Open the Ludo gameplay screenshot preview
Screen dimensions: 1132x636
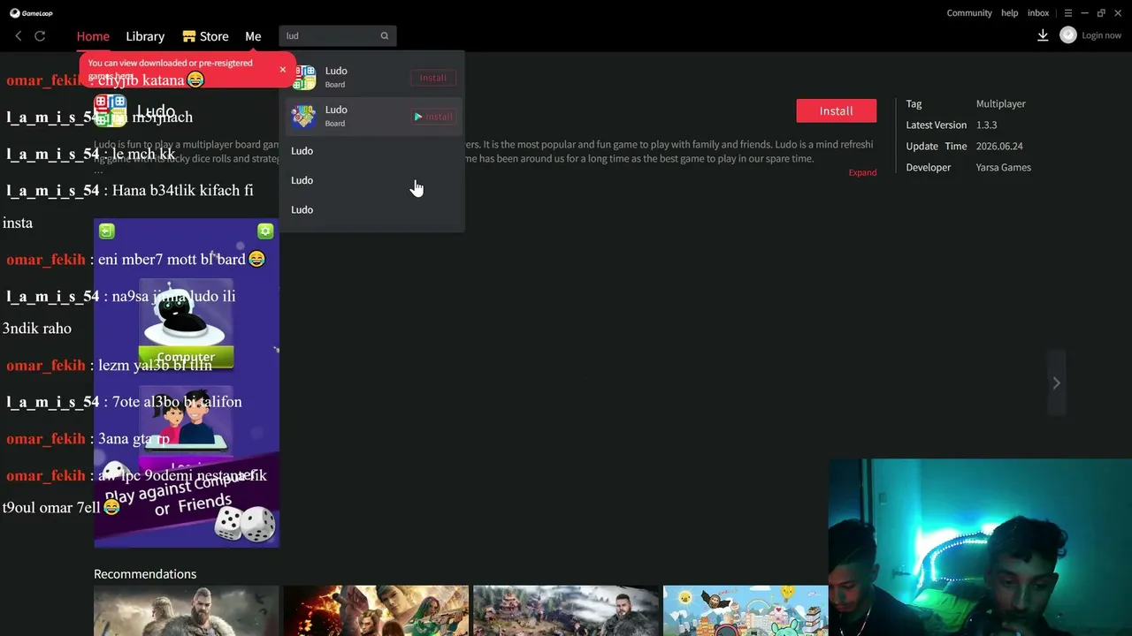[187, 382]
